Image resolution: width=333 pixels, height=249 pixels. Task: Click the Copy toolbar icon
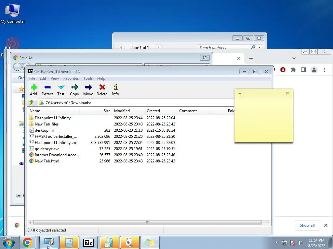(x=75, y=87)
